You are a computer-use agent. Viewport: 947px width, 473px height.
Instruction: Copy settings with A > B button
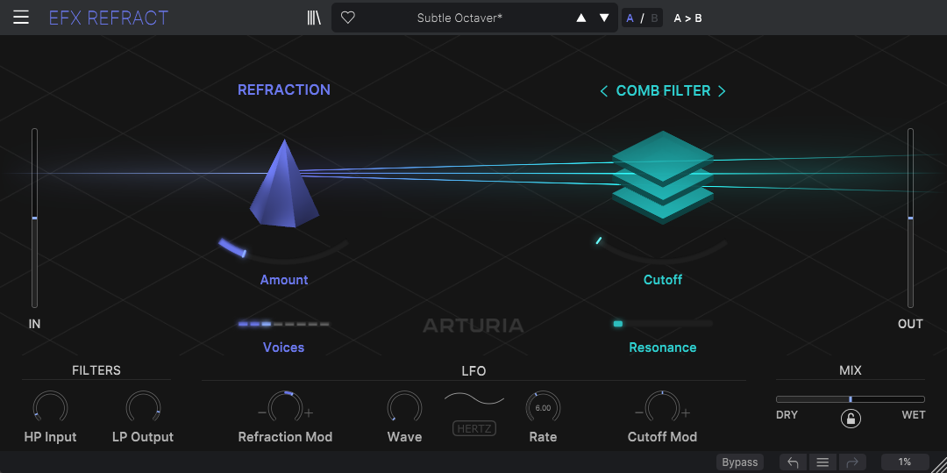687,18
